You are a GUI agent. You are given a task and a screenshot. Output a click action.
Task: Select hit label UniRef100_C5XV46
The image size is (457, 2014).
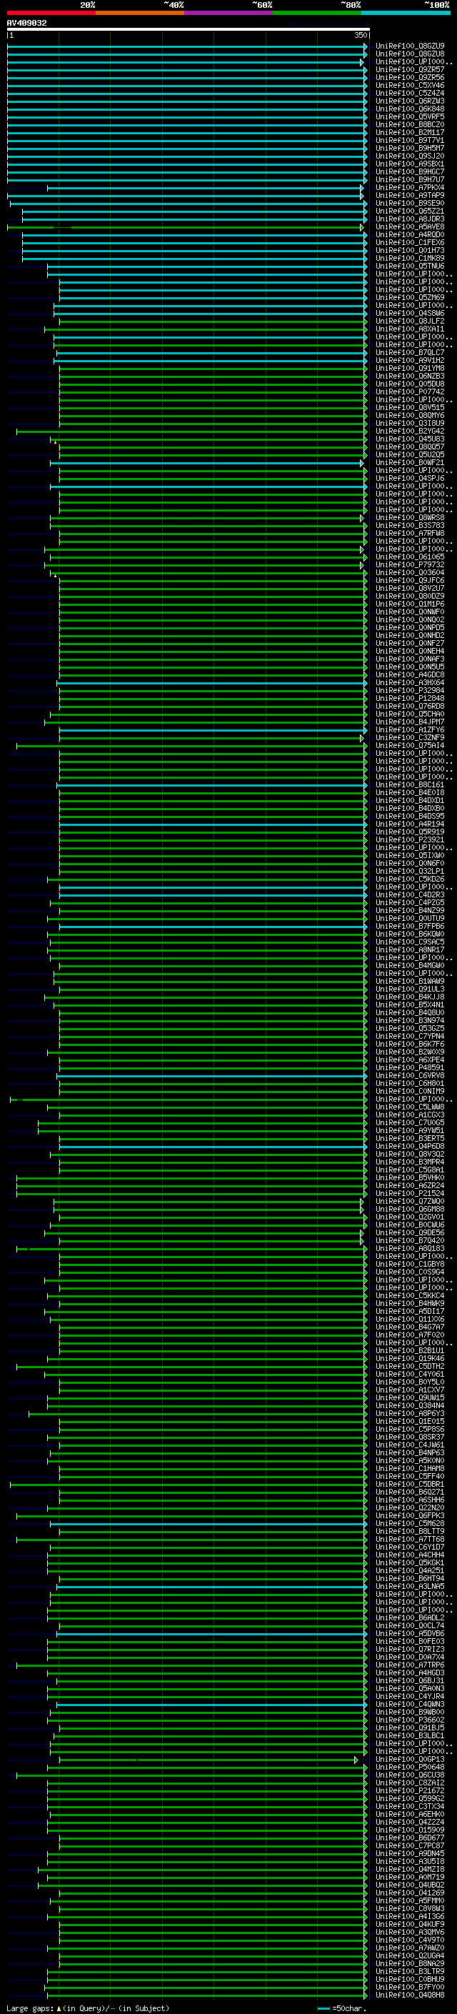click(409, 85)
